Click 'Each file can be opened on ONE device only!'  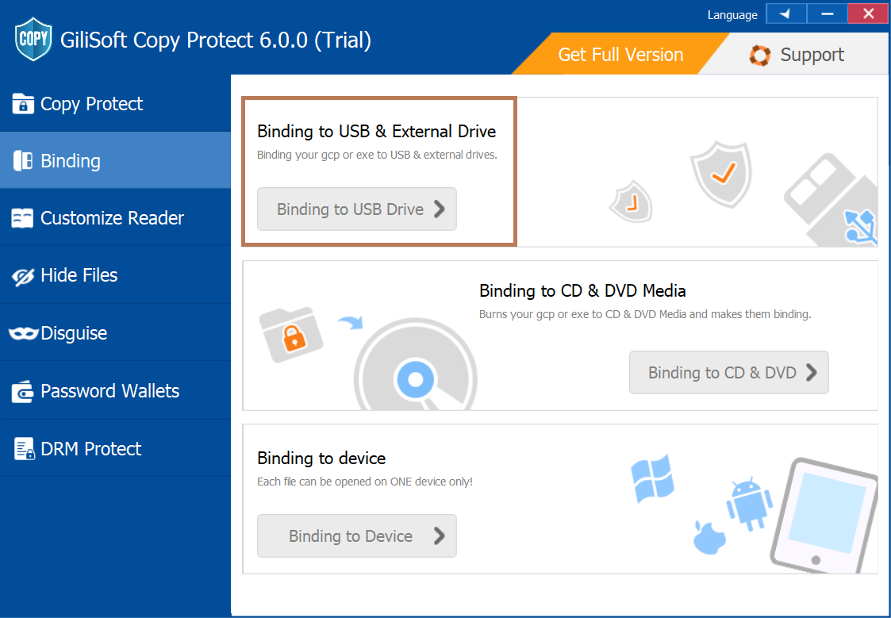click(365, 482)
